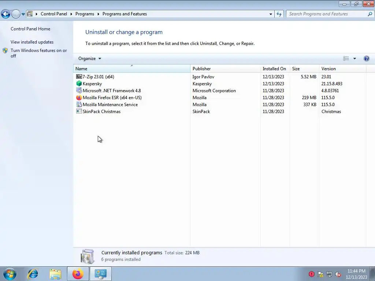Select the Mozilla Firefox ESR icon
The width and height of the screenshot is (375, 281).
pos(79,97)
